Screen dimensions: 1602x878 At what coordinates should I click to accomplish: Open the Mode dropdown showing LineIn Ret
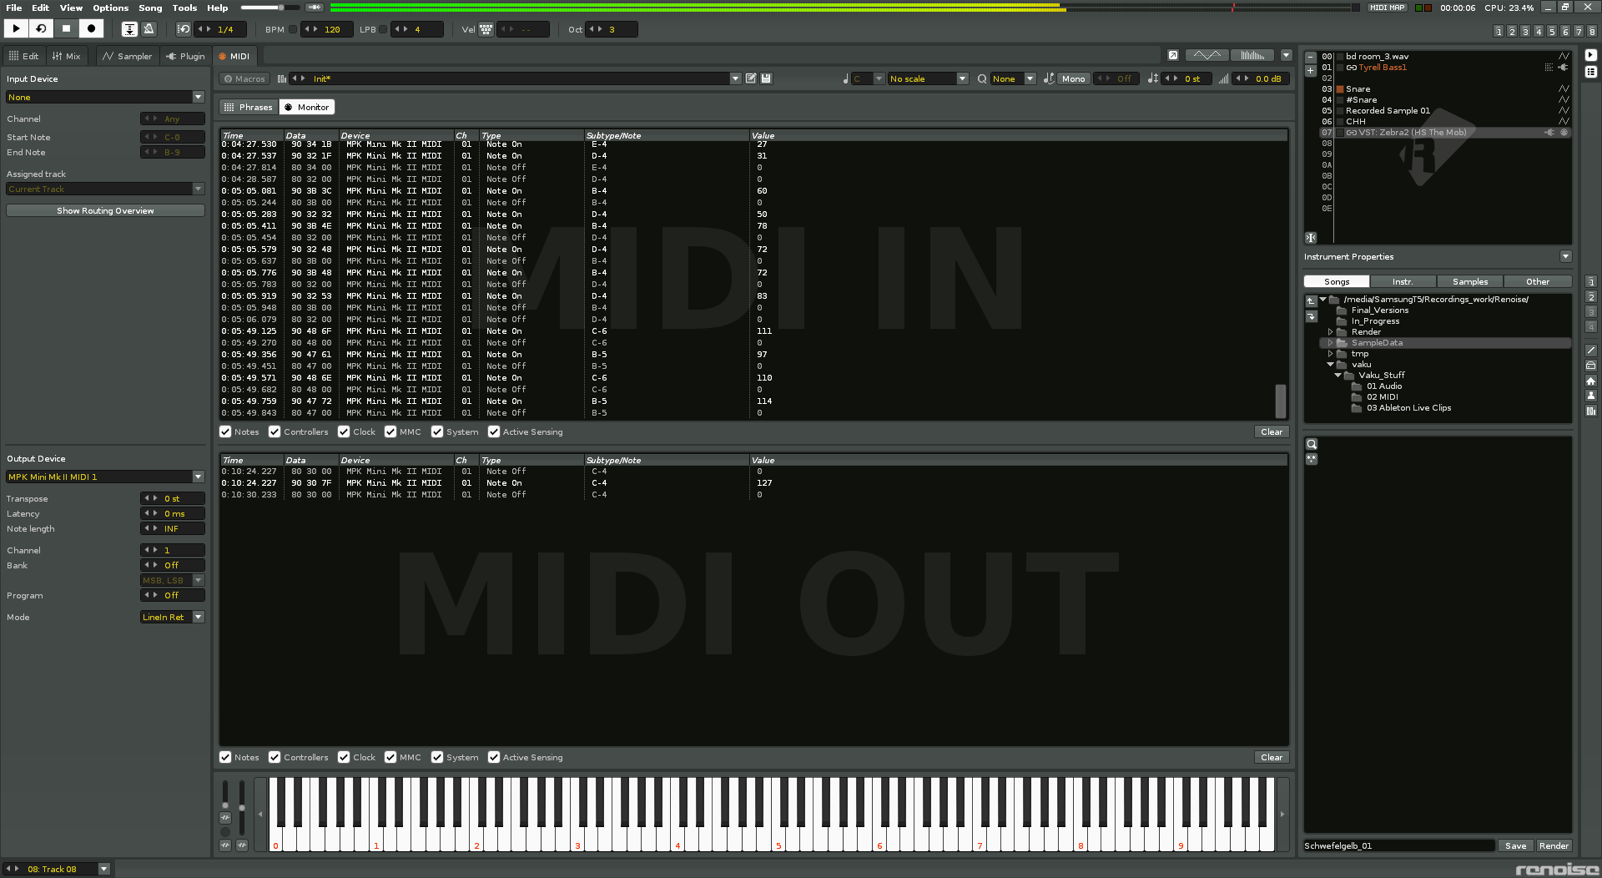pyautogui.click(x=173, y=617)
